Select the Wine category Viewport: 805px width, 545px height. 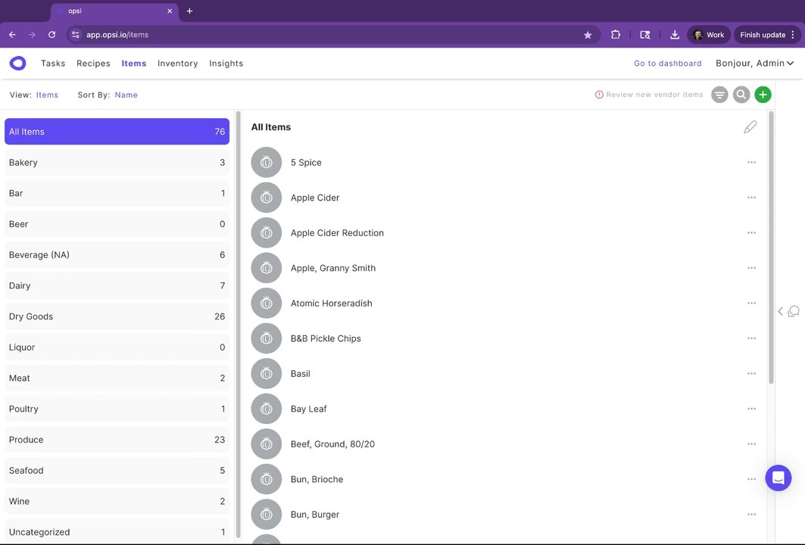[x=117, y=501]
